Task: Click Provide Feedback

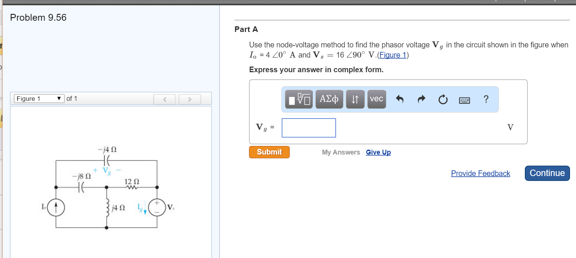Action: tap(481, 173)
